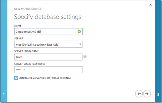Click the NAME field label
Image resolution: width=162 pixels, height=103 pixels.
(18, 26)
